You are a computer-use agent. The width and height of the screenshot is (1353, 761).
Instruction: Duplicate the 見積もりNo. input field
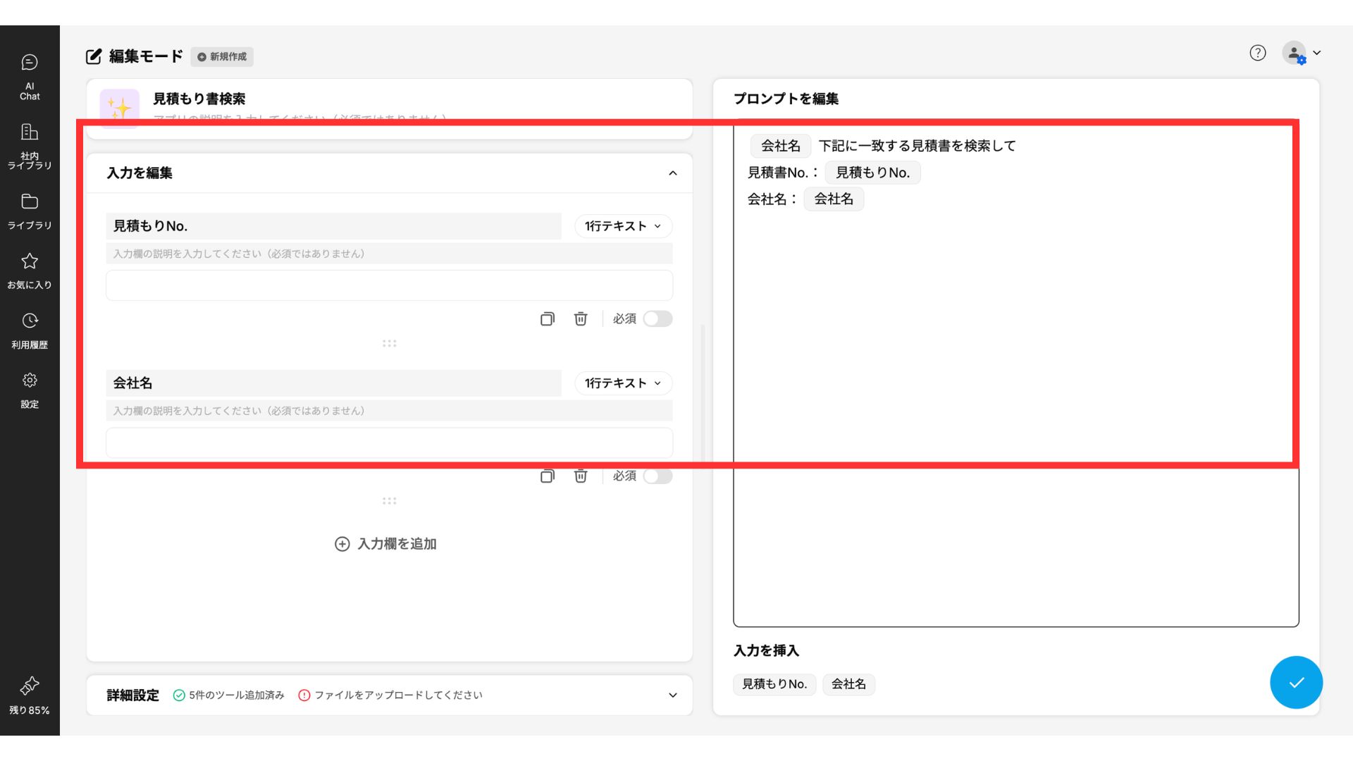pos(547,319)
